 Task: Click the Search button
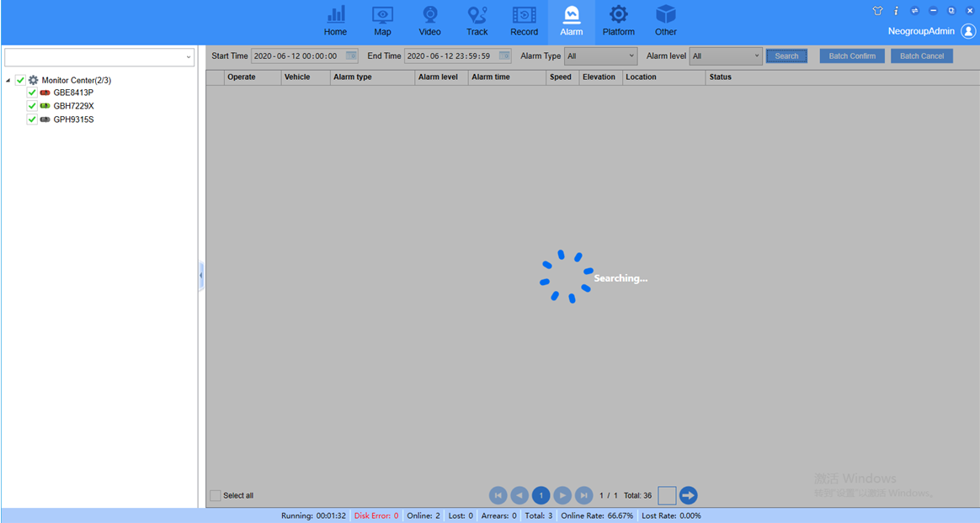click(787, 56)
